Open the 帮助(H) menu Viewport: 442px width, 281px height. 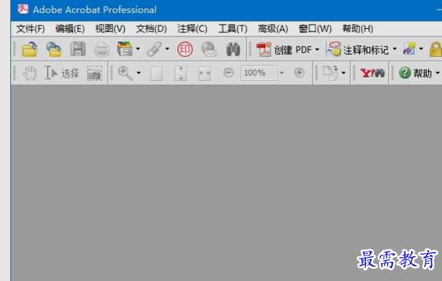(358, 29)
